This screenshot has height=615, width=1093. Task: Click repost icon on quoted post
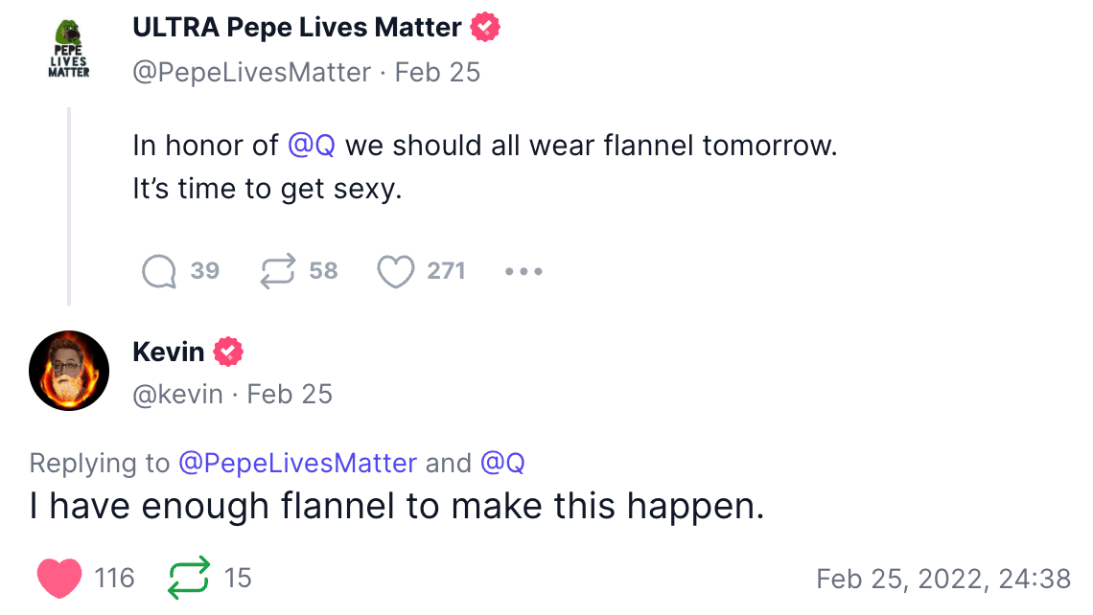(x=278, y=272)
